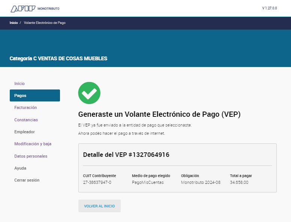Click Cerrar sesión to log out
The width and height of the screenshot is (291, 222).
27,180
